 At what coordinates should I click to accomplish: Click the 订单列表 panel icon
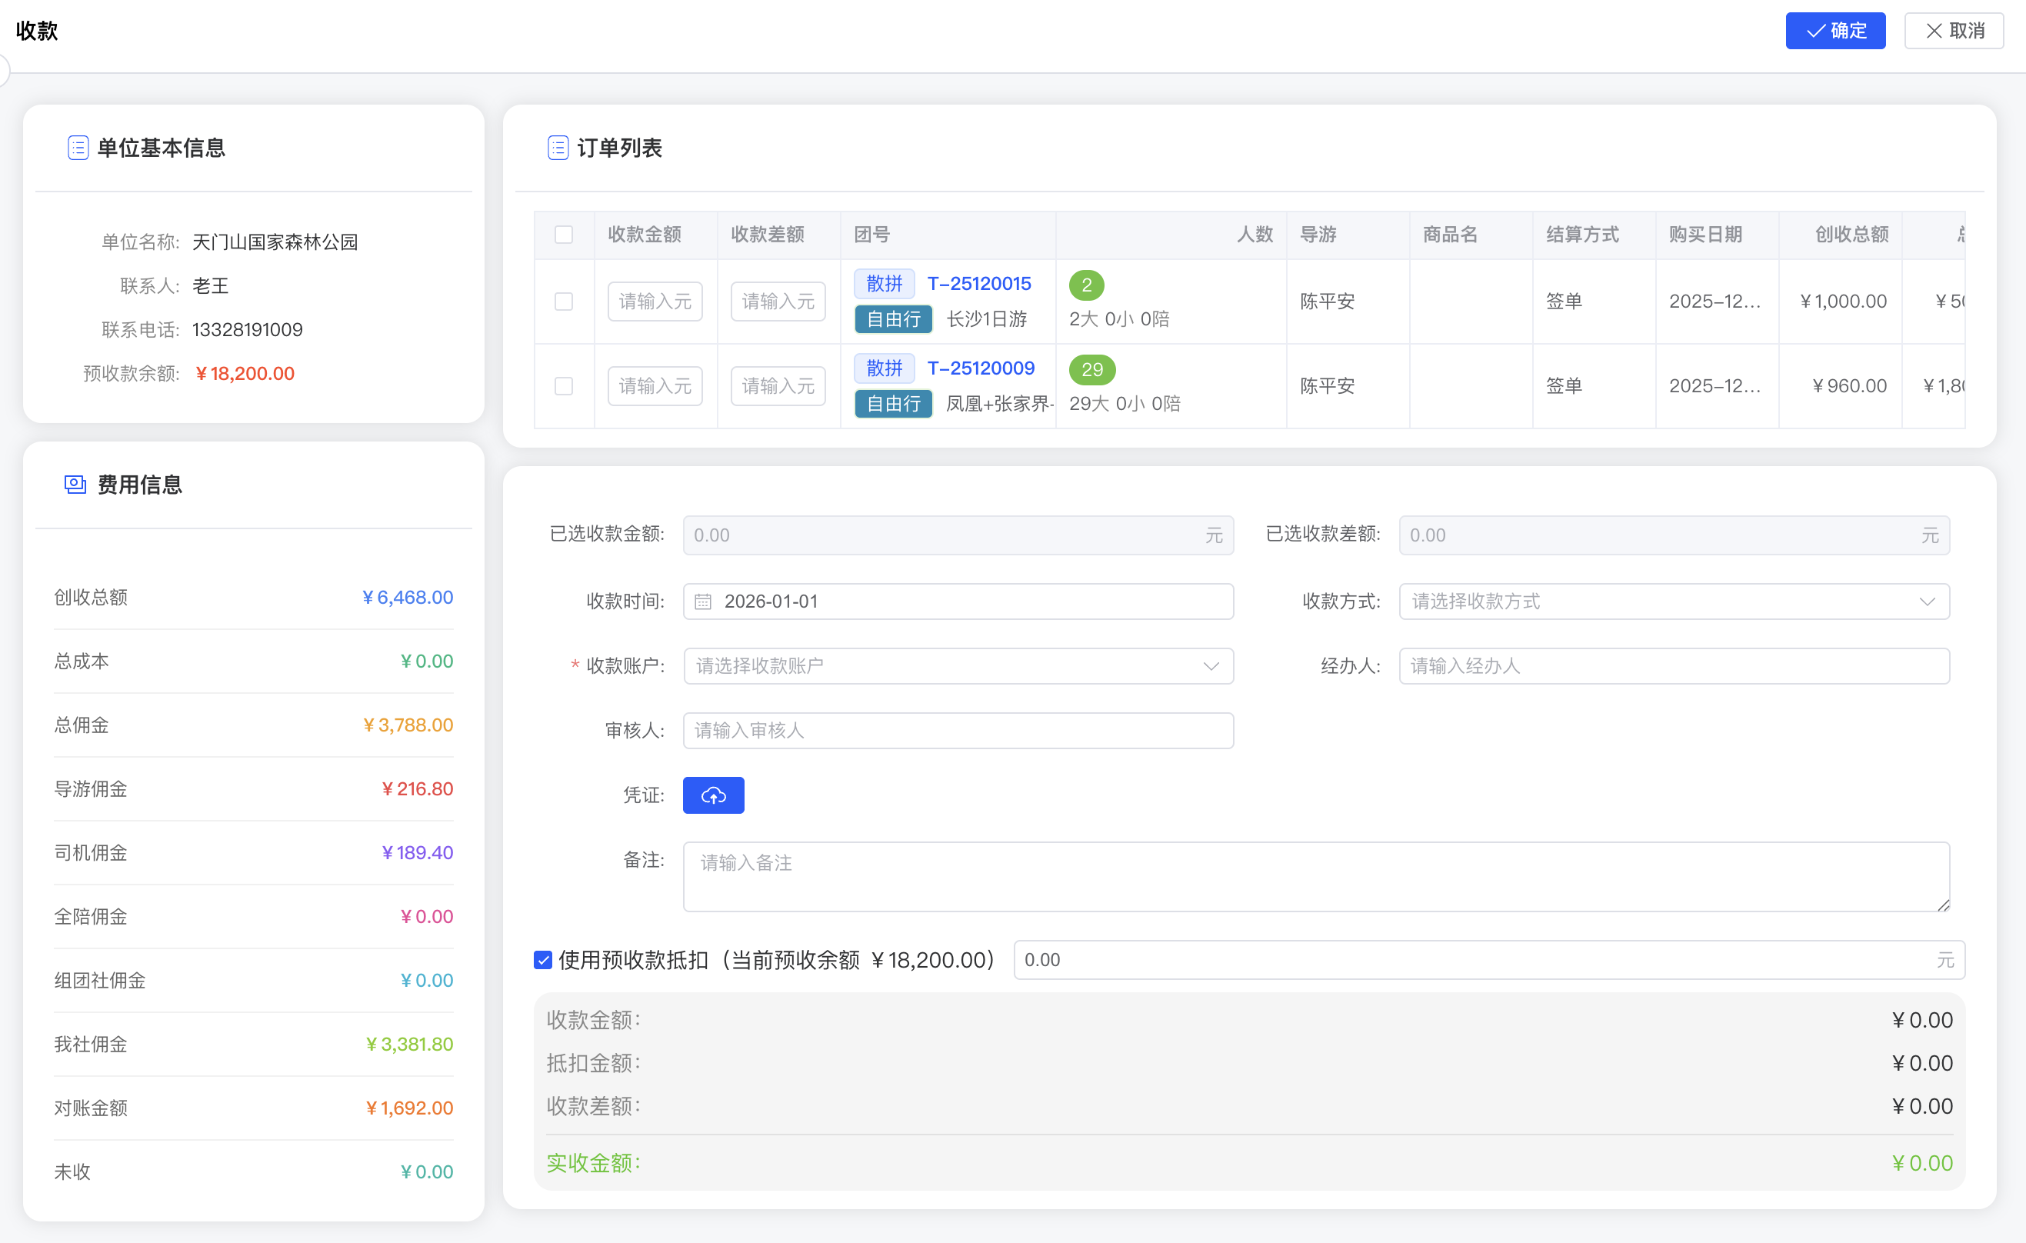pyautogui.click(x=558, y=148)
